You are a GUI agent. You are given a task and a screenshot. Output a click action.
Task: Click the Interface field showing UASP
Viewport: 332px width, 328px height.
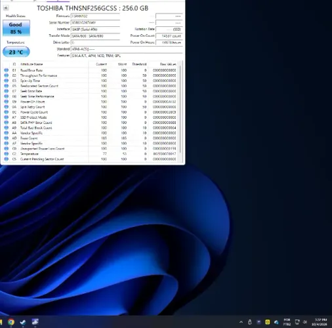click(95, 30)
